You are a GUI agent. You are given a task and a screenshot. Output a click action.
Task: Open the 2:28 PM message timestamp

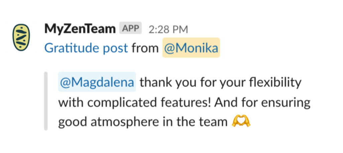point(168,30)
